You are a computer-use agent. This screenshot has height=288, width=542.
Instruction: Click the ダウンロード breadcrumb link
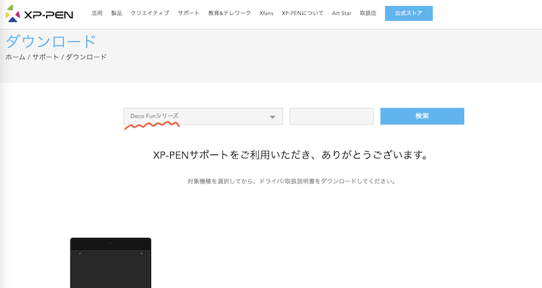pyautogui.click(x=86, y=57)
